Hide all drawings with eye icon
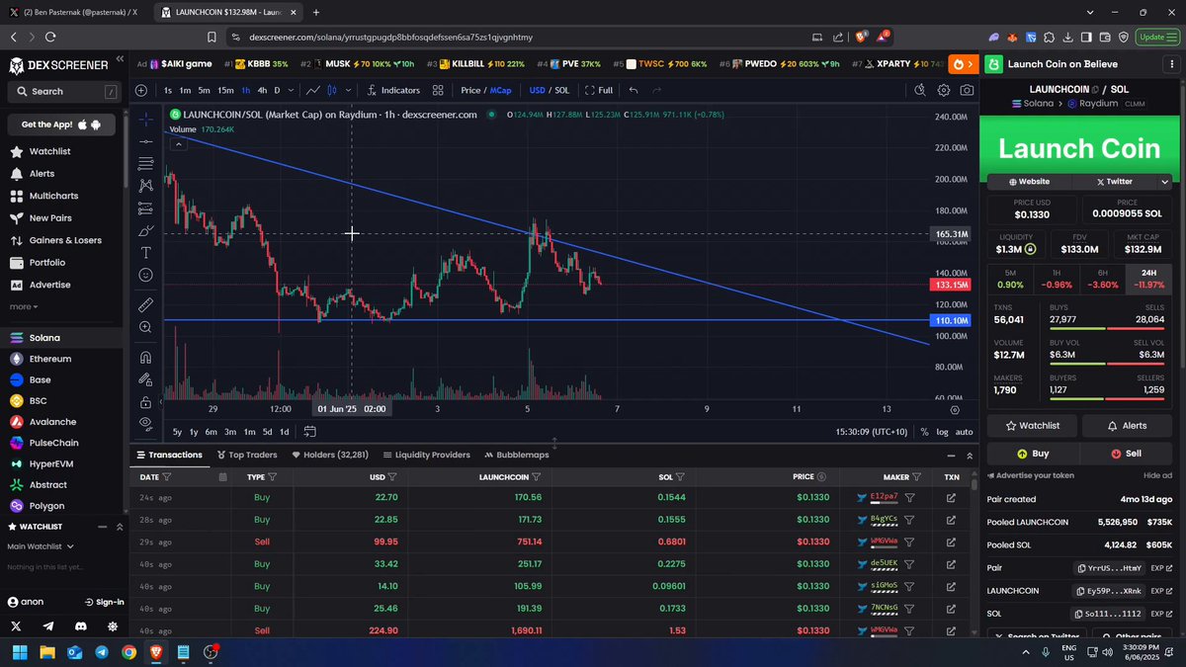Viewport: 1186px width, 667px height. [145, 423]
